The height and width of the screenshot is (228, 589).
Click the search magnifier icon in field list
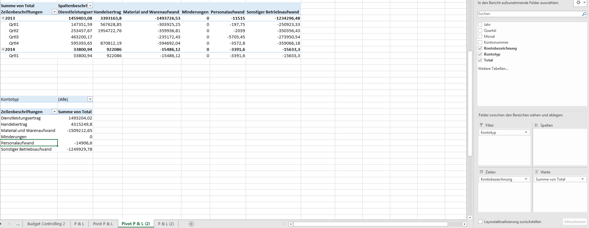click(x=584, y=14)
